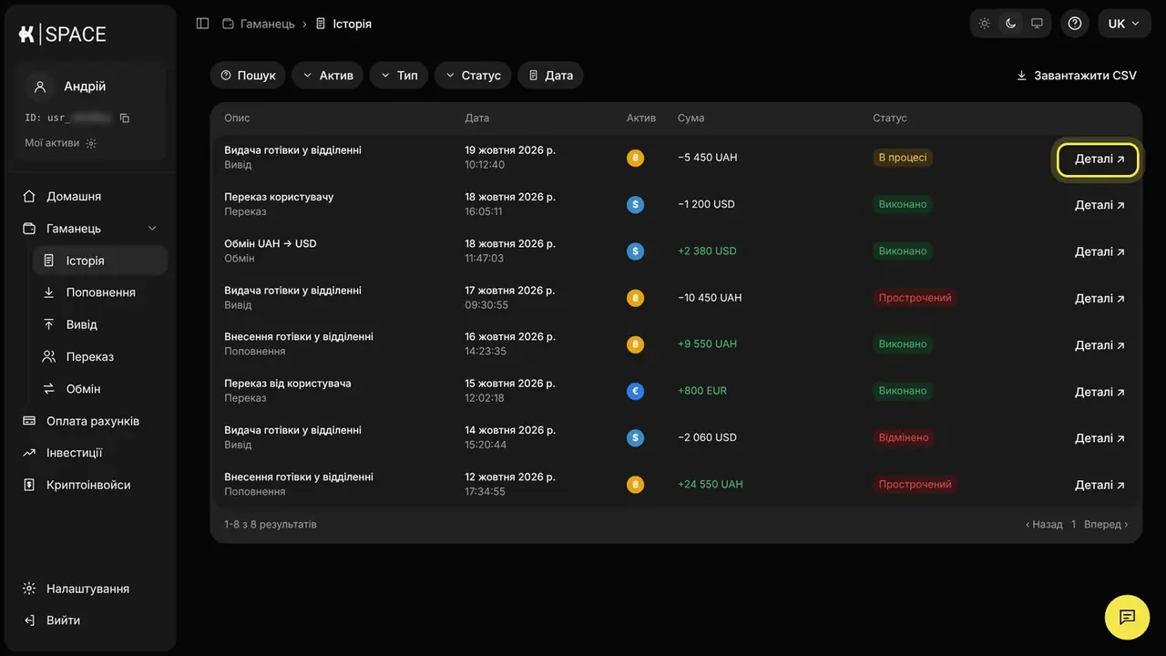Open Деталі for −1 200 USD row
The image size is (1166, 656).
click(1100, 205)
